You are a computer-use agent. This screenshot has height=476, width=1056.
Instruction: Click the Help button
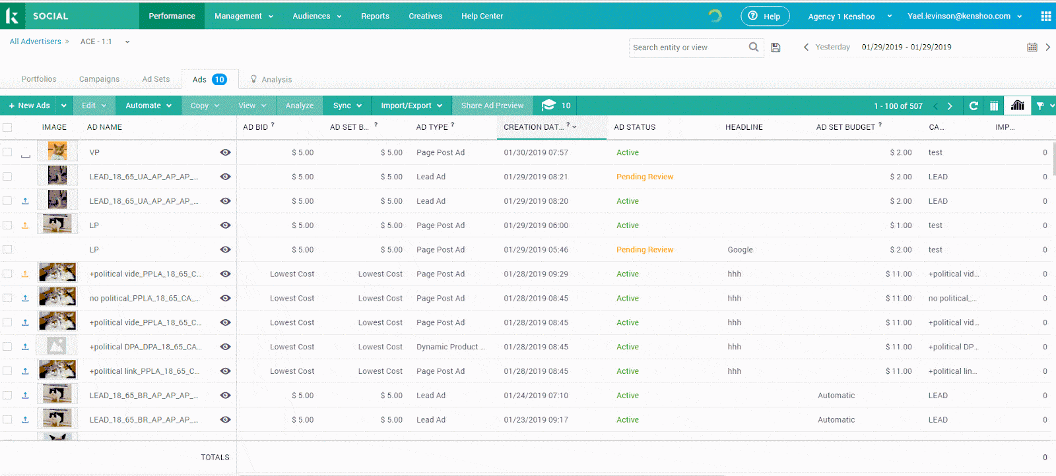point(765,16)
